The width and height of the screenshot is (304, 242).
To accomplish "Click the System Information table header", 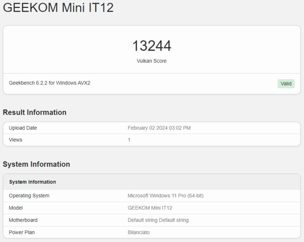I will pos(32,182).
